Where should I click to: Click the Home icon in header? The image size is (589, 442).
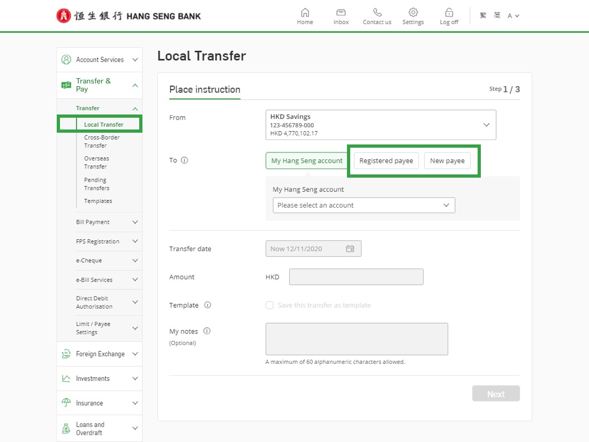305,12
